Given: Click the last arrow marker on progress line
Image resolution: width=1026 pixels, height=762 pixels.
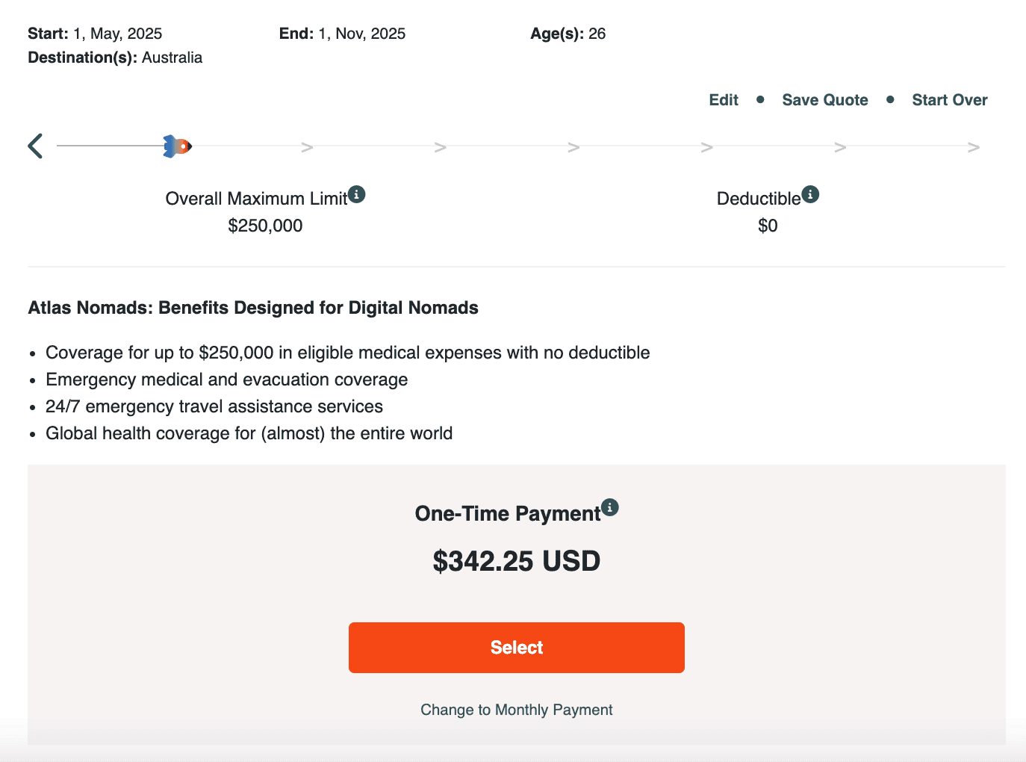Looking at the screenshot, I should 973,147.
